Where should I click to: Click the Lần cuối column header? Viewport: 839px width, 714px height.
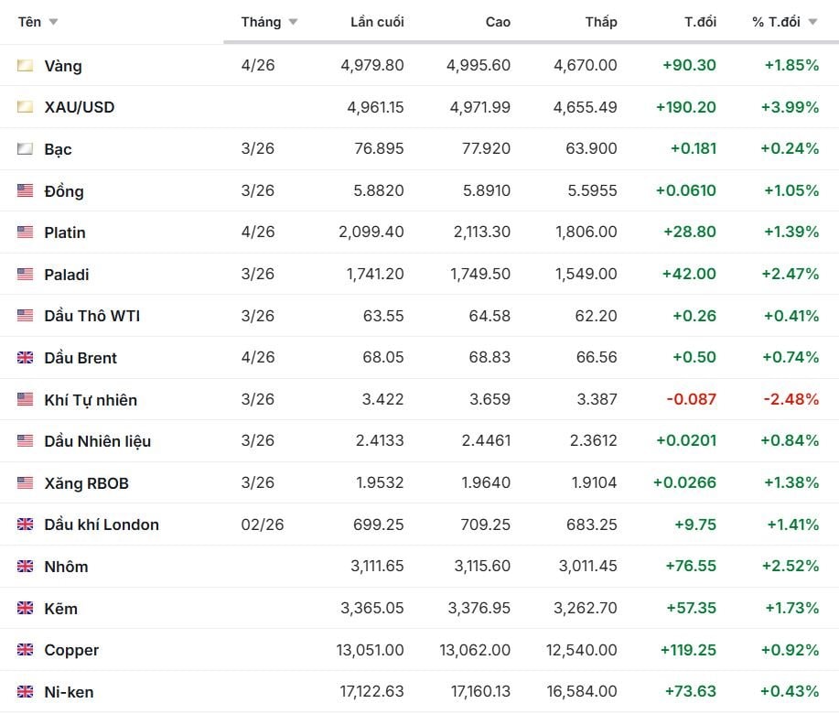pyautogui.click(x=377, y=22)
